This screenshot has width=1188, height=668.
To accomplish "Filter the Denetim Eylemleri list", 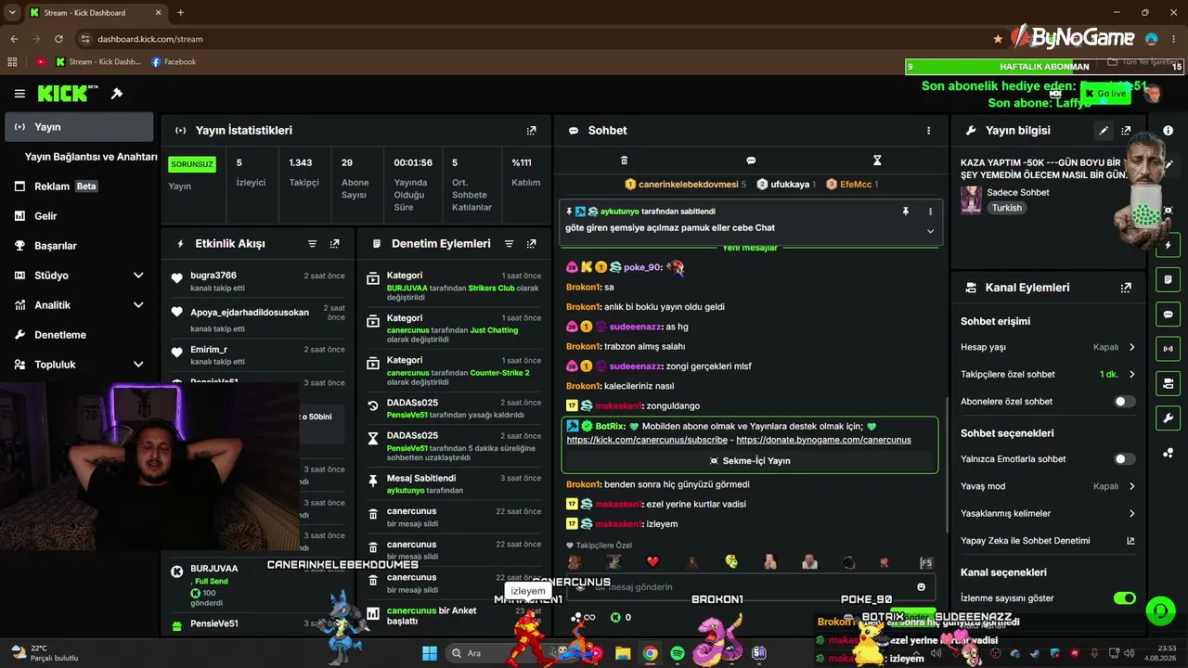I will point(510,244).
